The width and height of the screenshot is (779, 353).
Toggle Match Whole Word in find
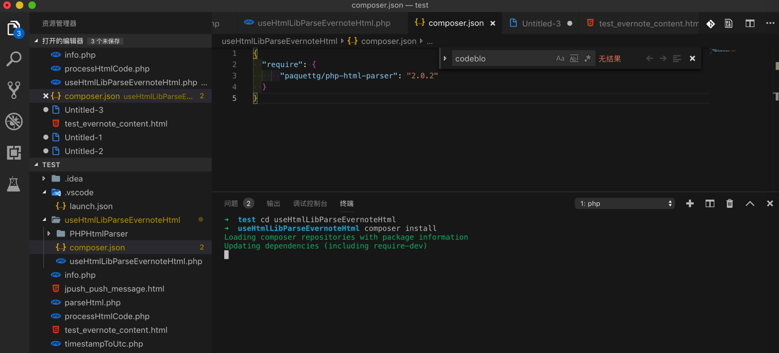click(x=574, y=59)
